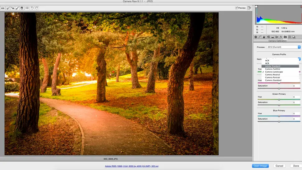Click the Green Primary Saturation slider handle
302x170 pixels.
click(x=279, y=105)
